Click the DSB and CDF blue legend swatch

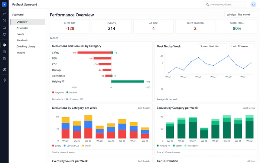pyautogui.click(x=65, y=146)
